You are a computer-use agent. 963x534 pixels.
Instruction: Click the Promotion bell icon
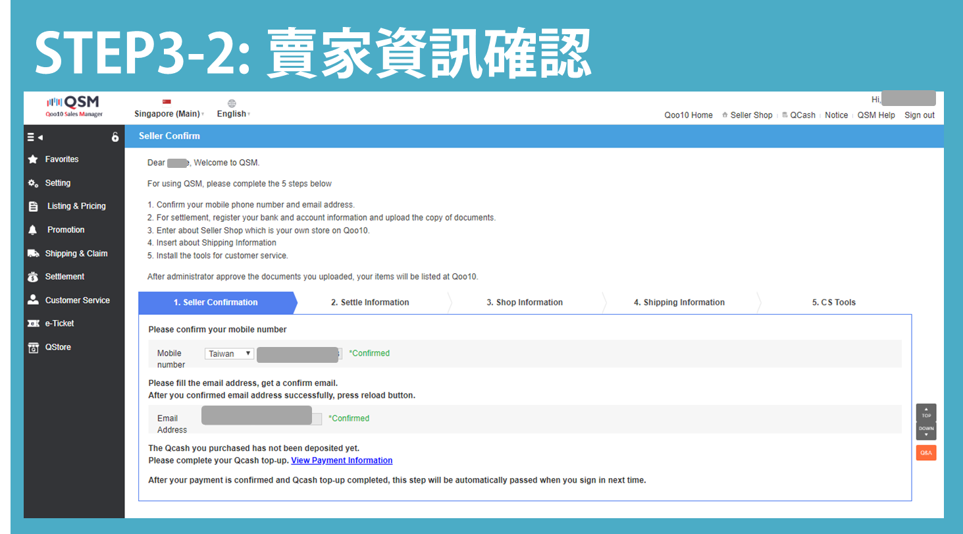[x=33, y=230]
